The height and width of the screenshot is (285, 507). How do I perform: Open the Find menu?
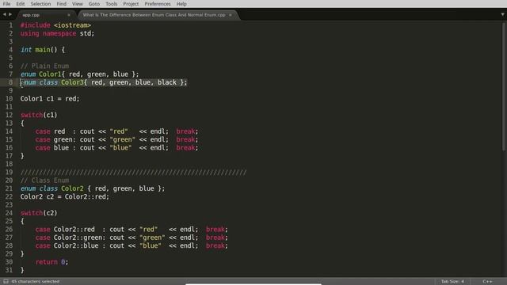62,4
